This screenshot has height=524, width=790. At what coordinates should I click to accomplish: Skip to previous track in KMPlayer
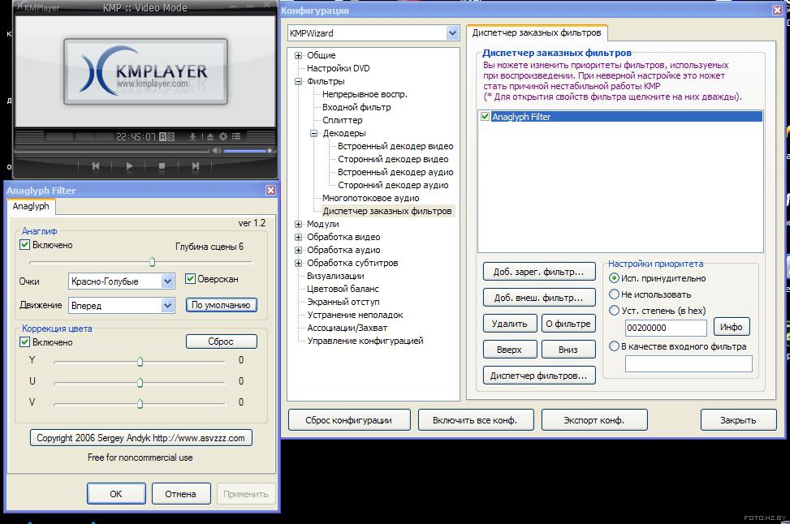point(96,165)
